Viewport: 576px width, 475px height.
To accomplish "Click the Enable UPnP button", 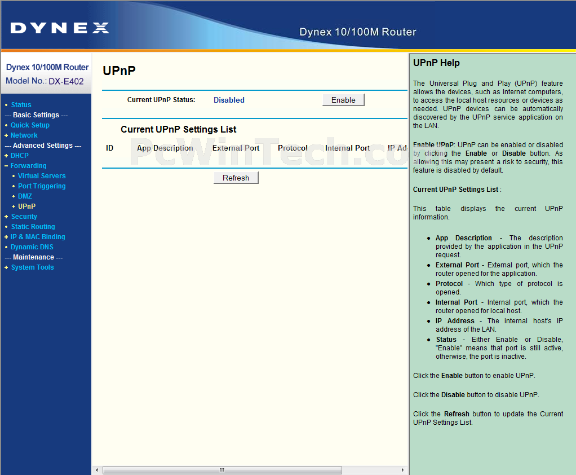I will pyautogui.click(x=343, y=100).
